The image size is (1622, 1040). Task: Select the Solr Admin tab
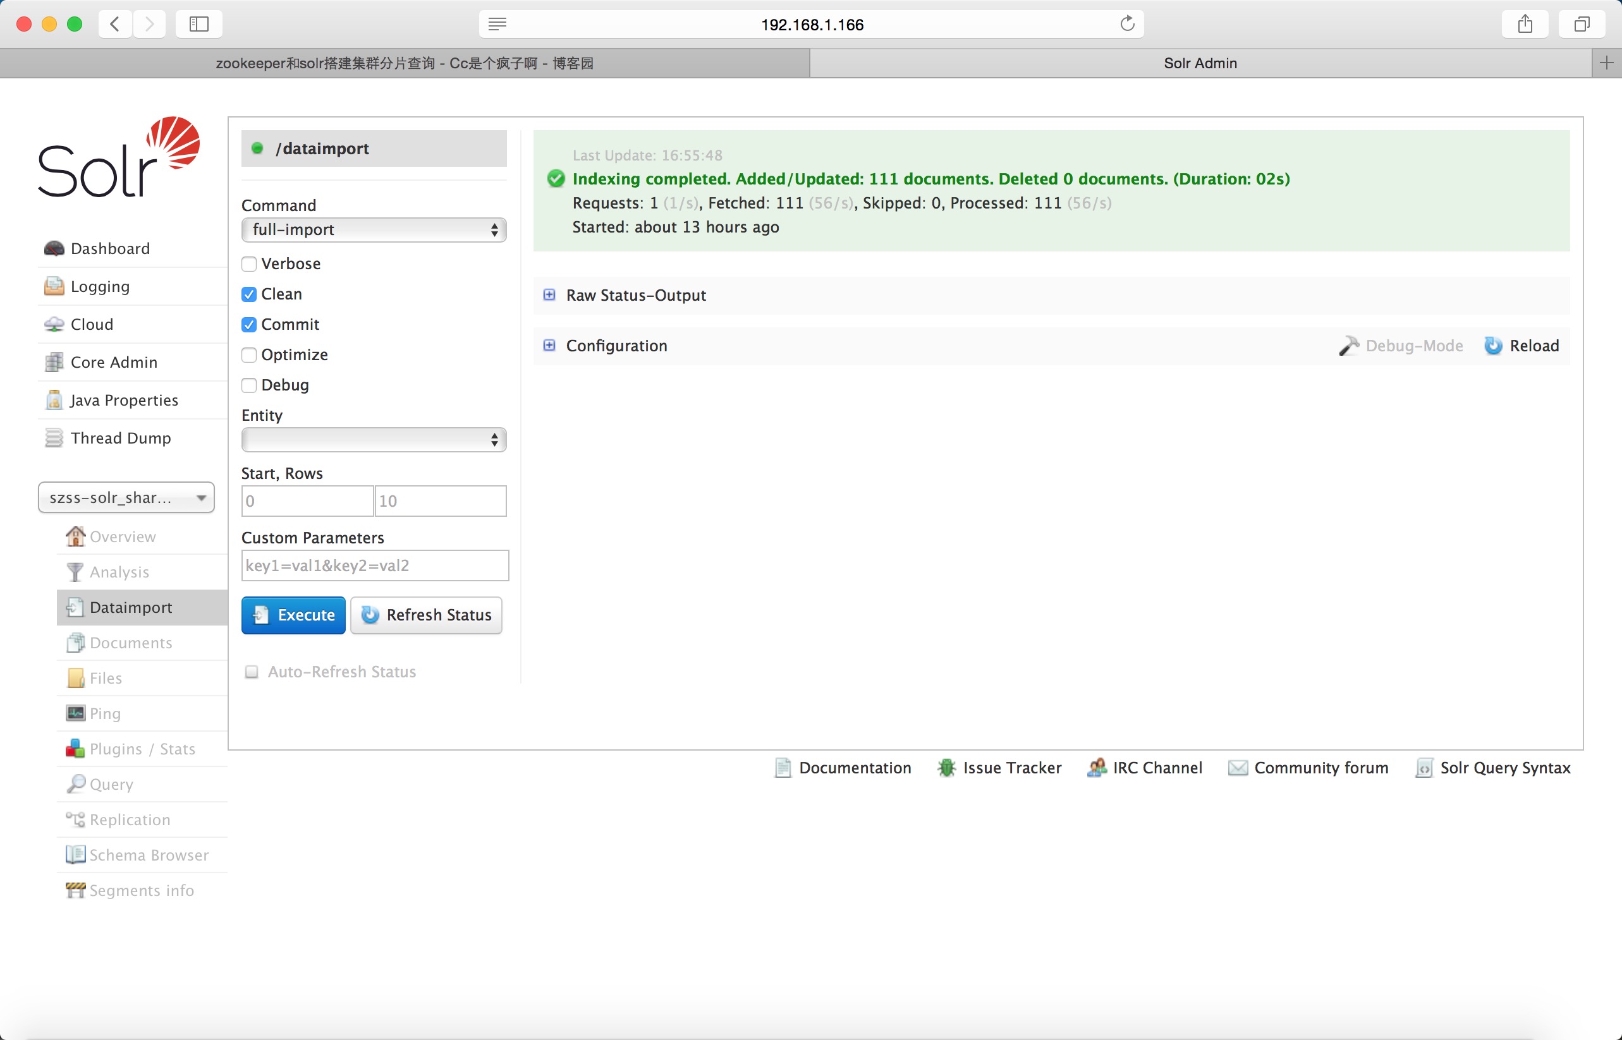(x=1200, y=63)
